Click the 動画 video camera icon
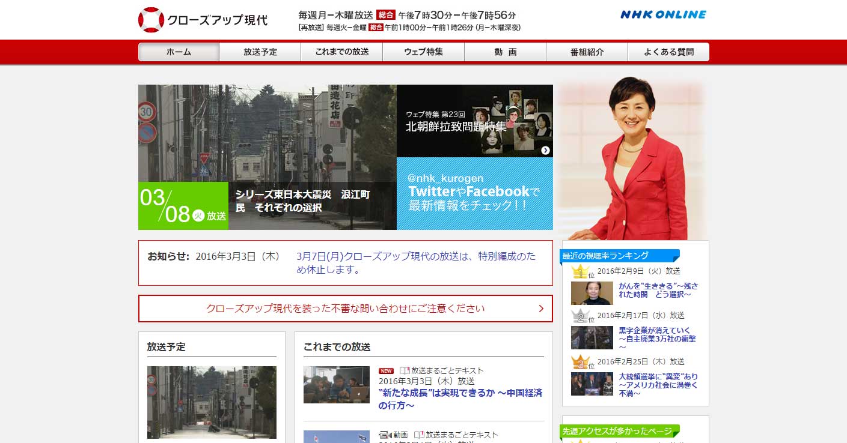Image resolution: width=847 pixels, height=443 pixels. pos(385,435)
